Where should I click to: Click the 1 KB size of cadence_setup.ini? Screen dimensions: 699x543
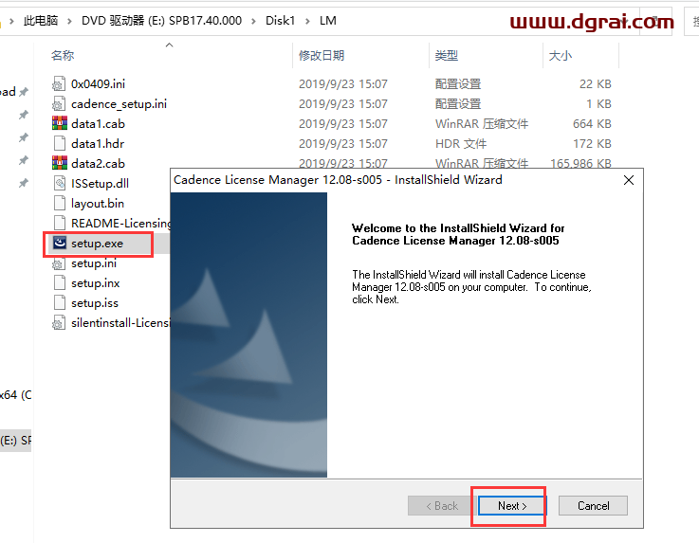pyautogui.click(x=598, y=104)
